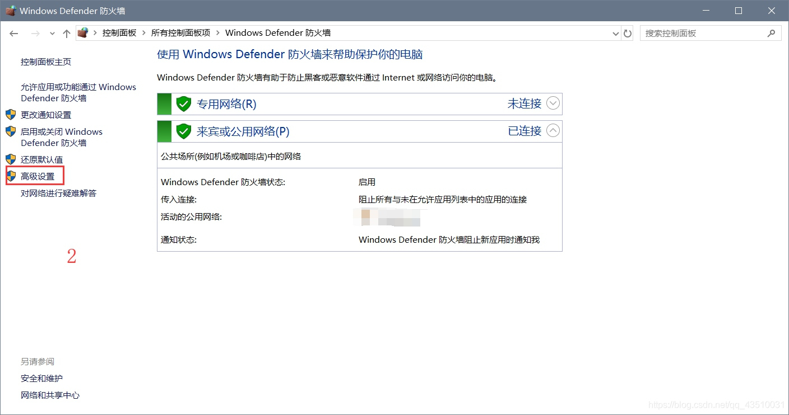The image size is (789, 415).
Task: Click the green shield icon for 来宾或公用网络
Action: point(184,131)
